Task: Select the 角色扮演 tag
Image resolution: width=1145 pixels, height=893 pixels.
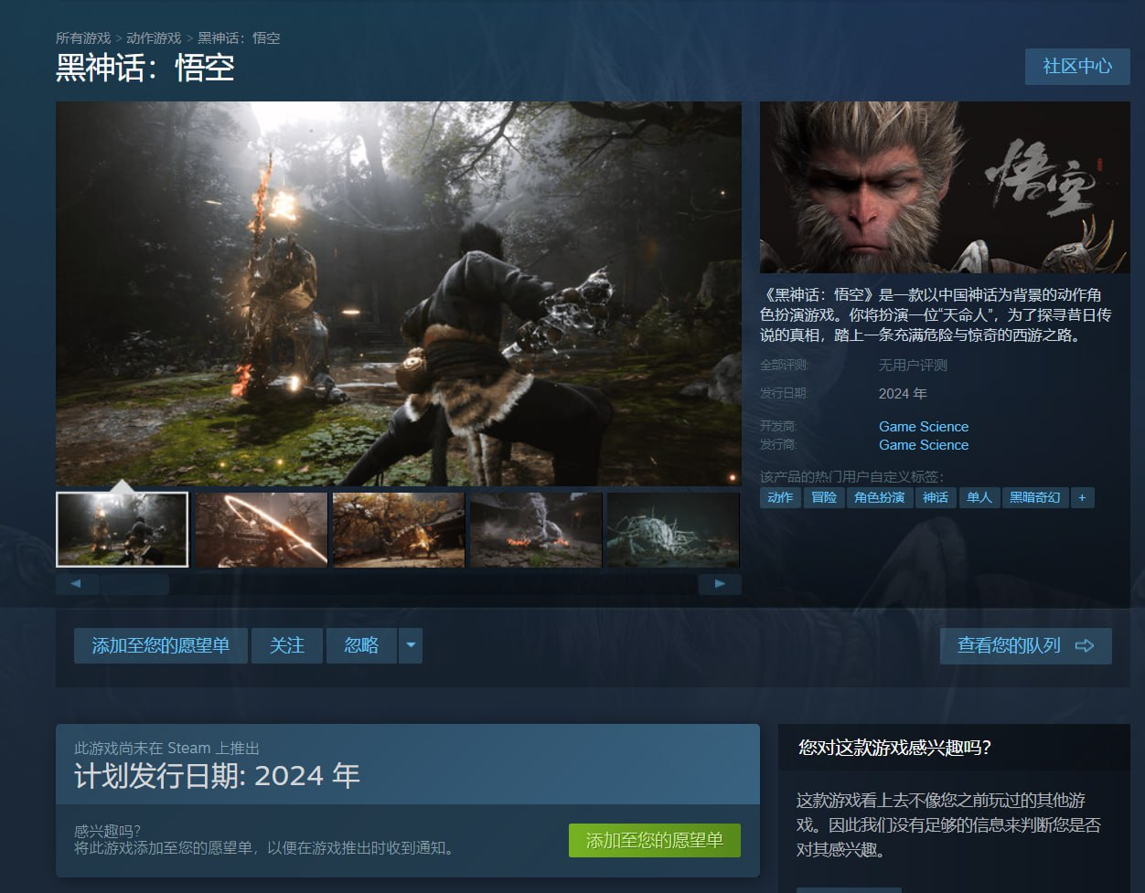Action: tap(879, 497)
